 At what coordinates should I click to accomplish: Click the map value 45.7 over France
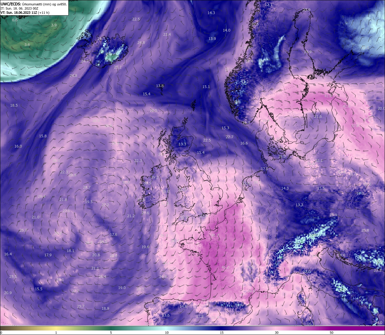click(215, 236)
